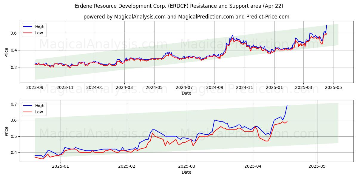Click the 'Price' y-axis title of the bottom chart
The image size is (358, 179).
pos(7,131)
